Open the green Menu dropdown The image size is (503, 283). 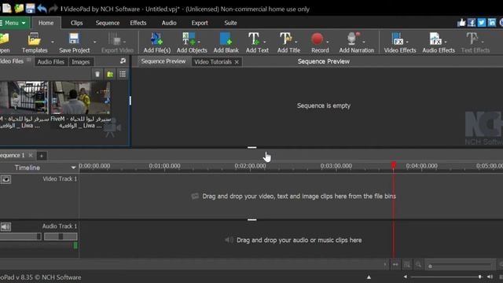(x=14, y=23)
